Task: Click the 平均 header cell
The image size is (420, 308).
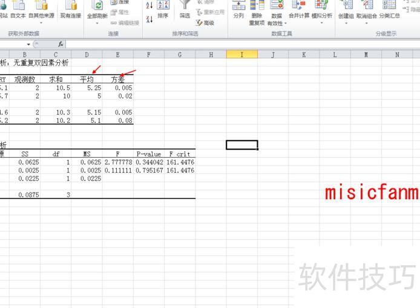Action: 87,79
